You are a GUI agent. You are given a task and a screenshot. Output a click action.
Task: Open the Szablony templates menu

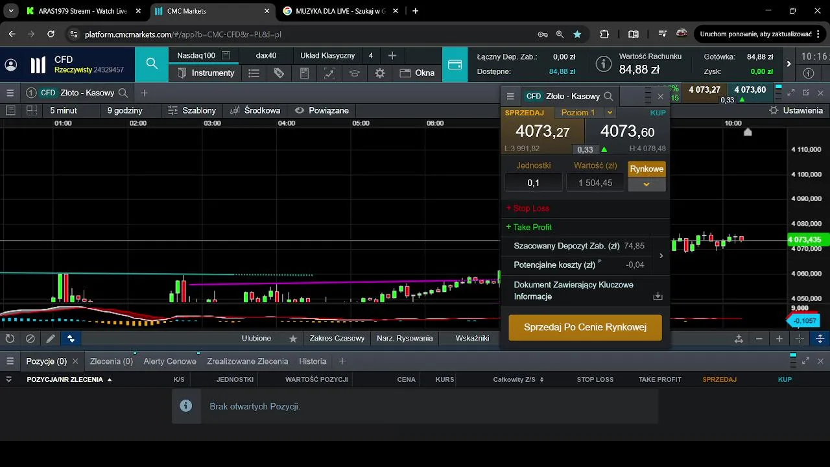tap(192, 110)
